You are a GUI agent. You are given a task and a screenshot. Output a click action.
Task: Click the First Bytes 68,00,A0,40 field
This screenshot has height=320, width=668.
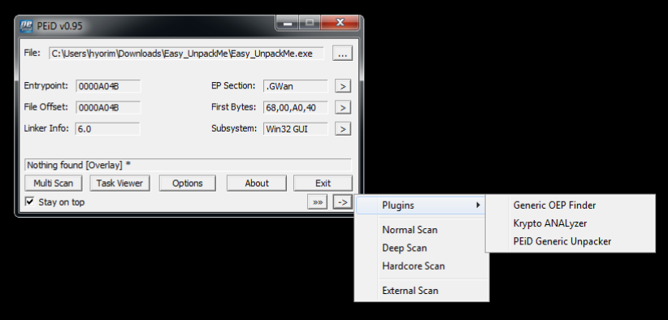click(296, 108)
